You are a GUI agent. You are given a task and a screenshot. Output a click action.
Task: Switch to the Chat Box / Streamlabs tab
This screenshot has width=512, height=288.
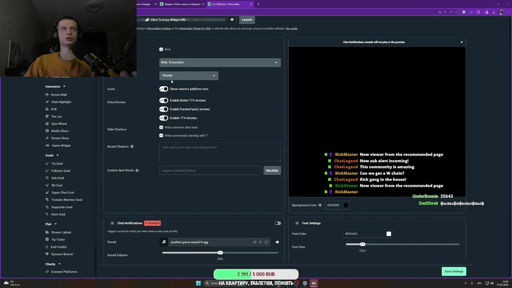click(x=230, y=4)
